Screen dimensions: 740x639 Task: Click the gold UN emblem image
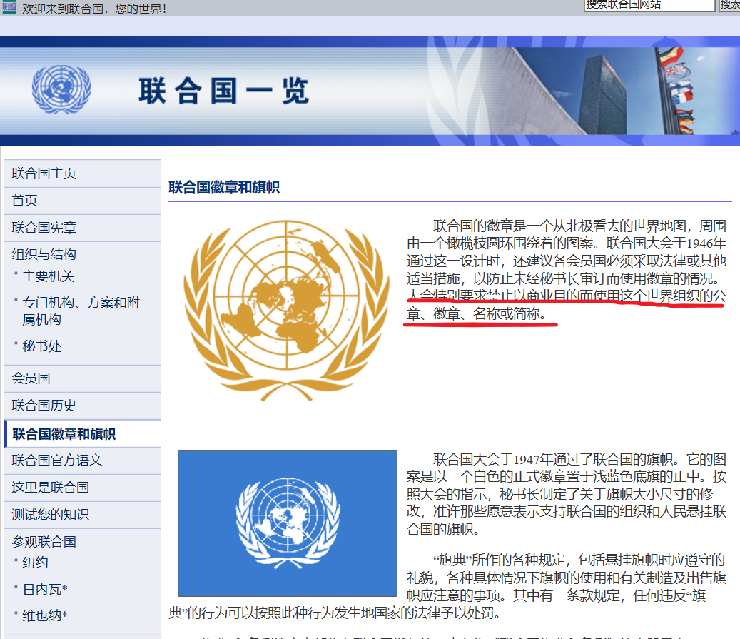286,311
